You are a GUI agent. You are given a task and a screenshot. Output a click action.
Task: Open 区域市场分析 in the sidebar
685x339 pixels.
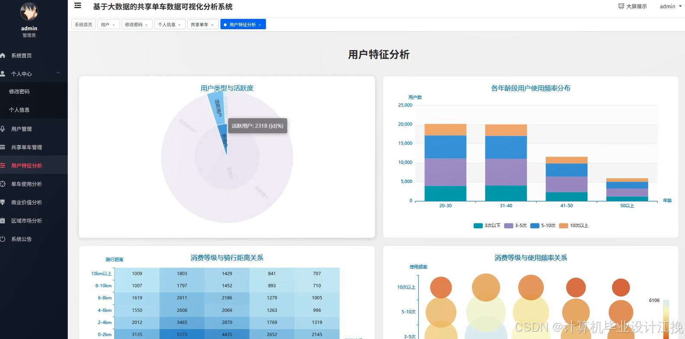[34, 221]
